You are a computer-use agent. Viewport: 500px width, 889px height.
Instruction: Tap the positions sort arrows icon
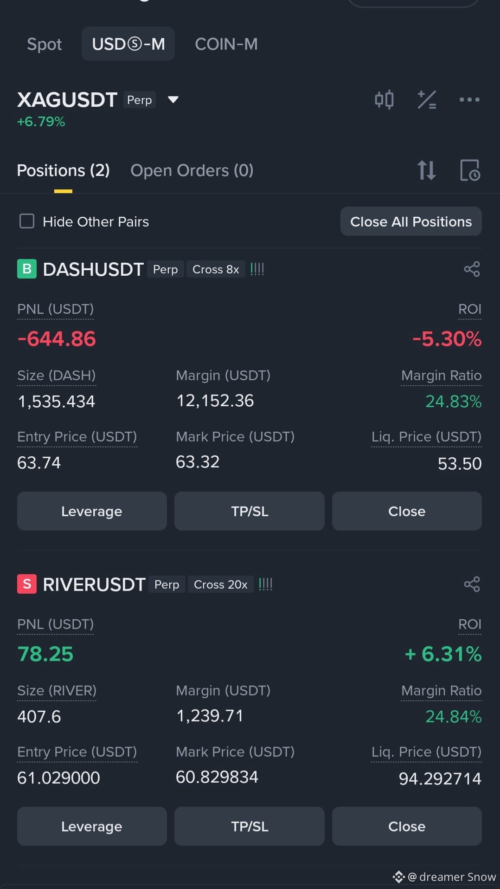[426, 170]
